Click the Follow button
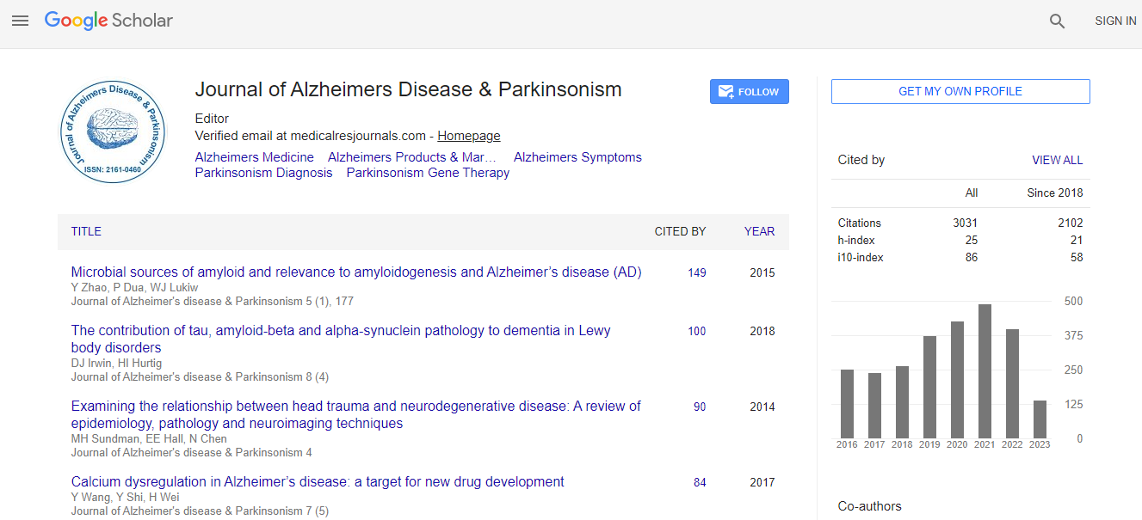The width and height of the screenshot is (1142, 520). coord(749,92)
